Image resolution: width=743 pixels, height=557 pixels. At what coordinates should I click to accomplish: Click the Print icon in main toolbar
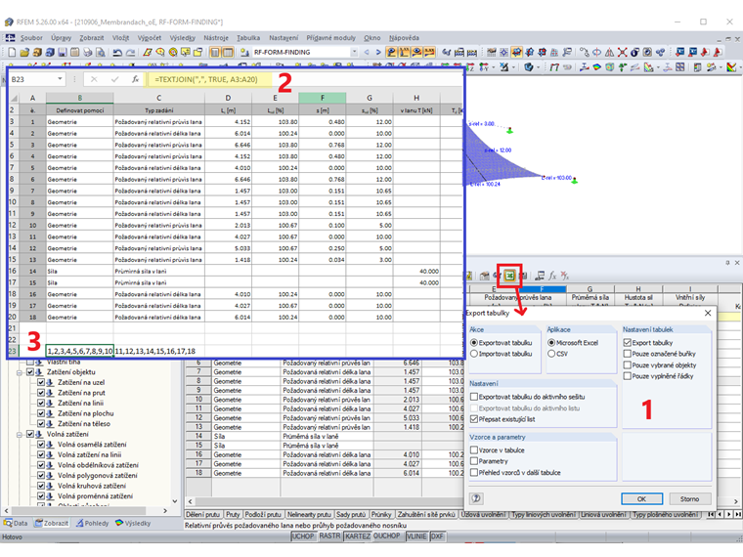87,52
